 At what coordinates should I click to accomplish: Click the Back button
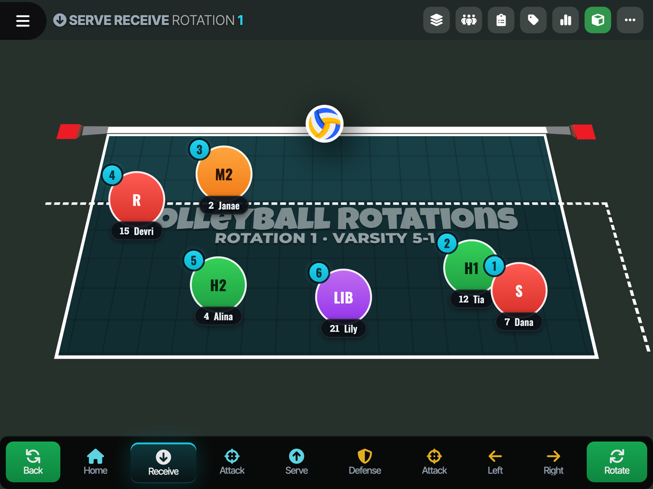click(33, 462)
